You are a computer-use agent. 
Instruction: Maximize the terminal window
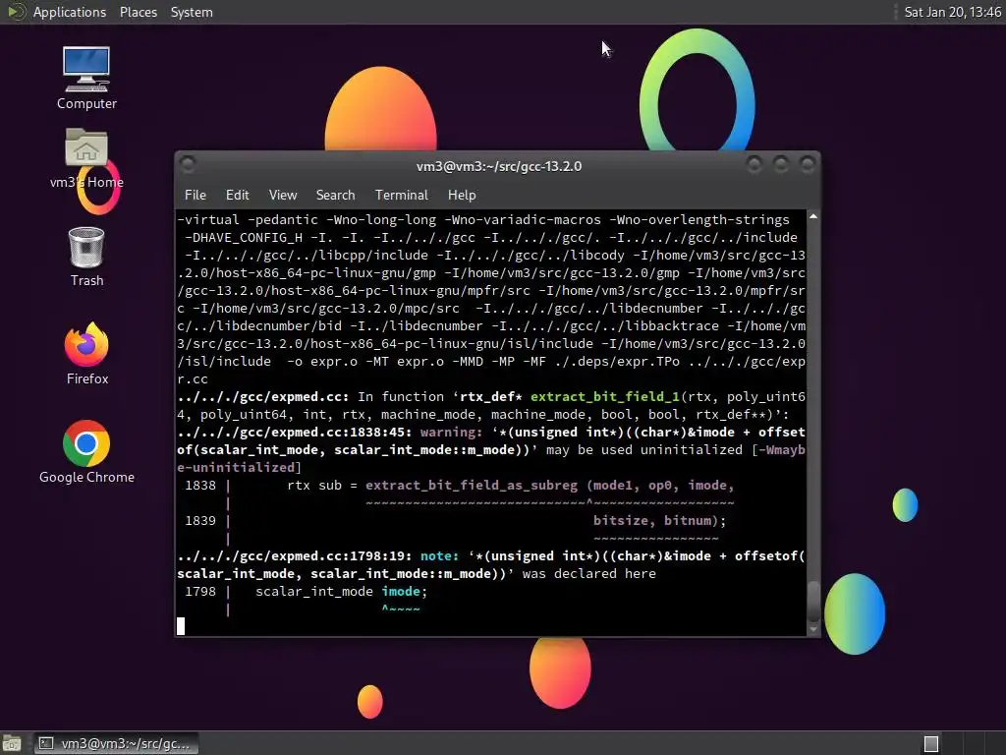click(x=781, y=165)
